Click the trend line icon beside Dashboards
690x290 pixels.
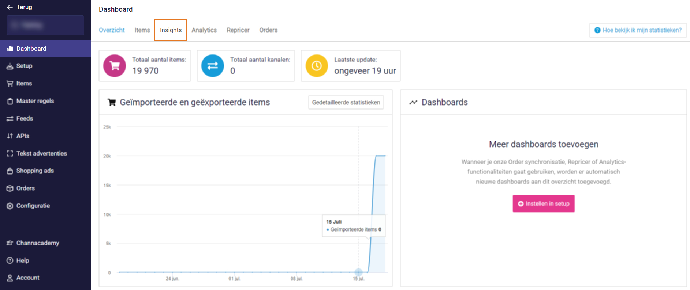point(413,103)
